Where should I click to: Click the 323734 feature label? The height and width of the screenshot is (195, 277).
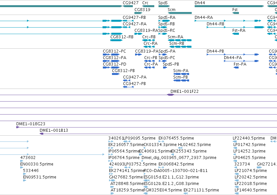pos(242,165)
